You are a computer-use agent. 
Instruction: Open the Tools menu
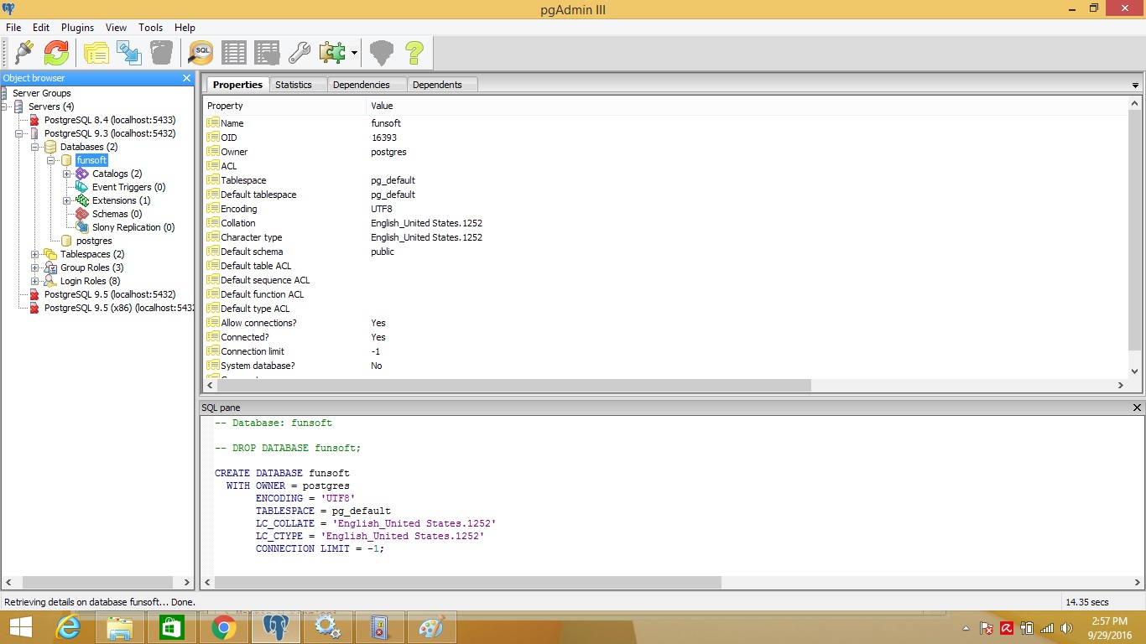click(150, 28)
